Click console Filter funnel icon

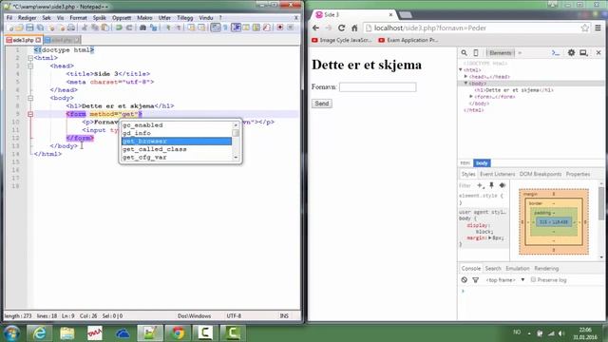coord(475,279)
